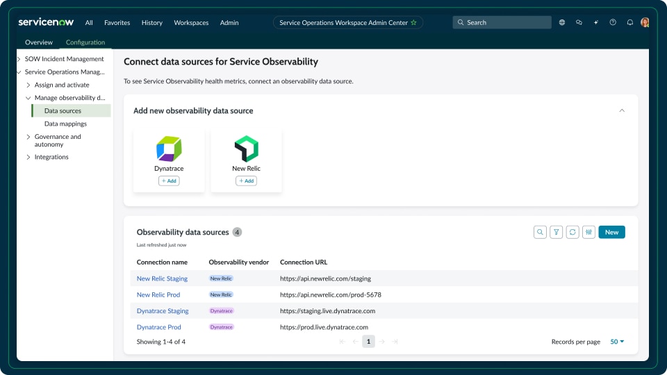Open the notifications bell
This screenshot has height=375, width=667.
[x=630, y=22]
